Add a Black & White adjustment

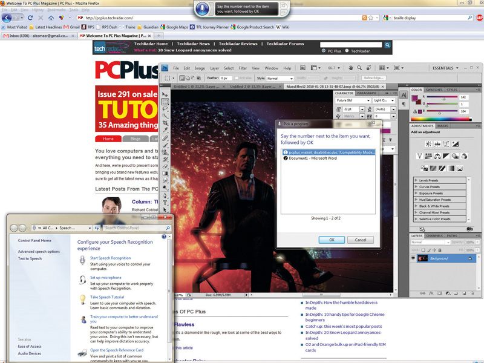[446, 156]
